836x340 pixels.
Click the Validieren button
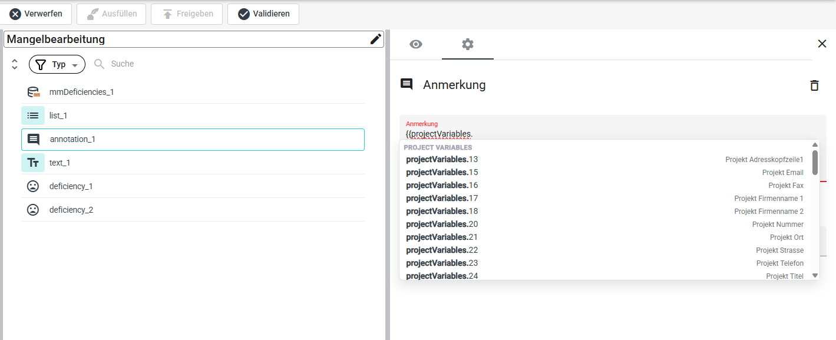263,14
